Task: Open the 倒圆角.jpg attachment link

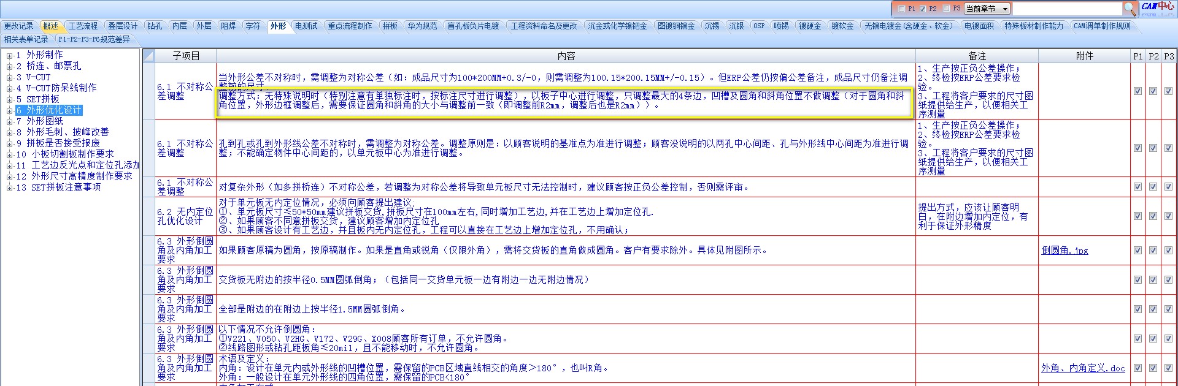Action: [x=1064, y=251]
